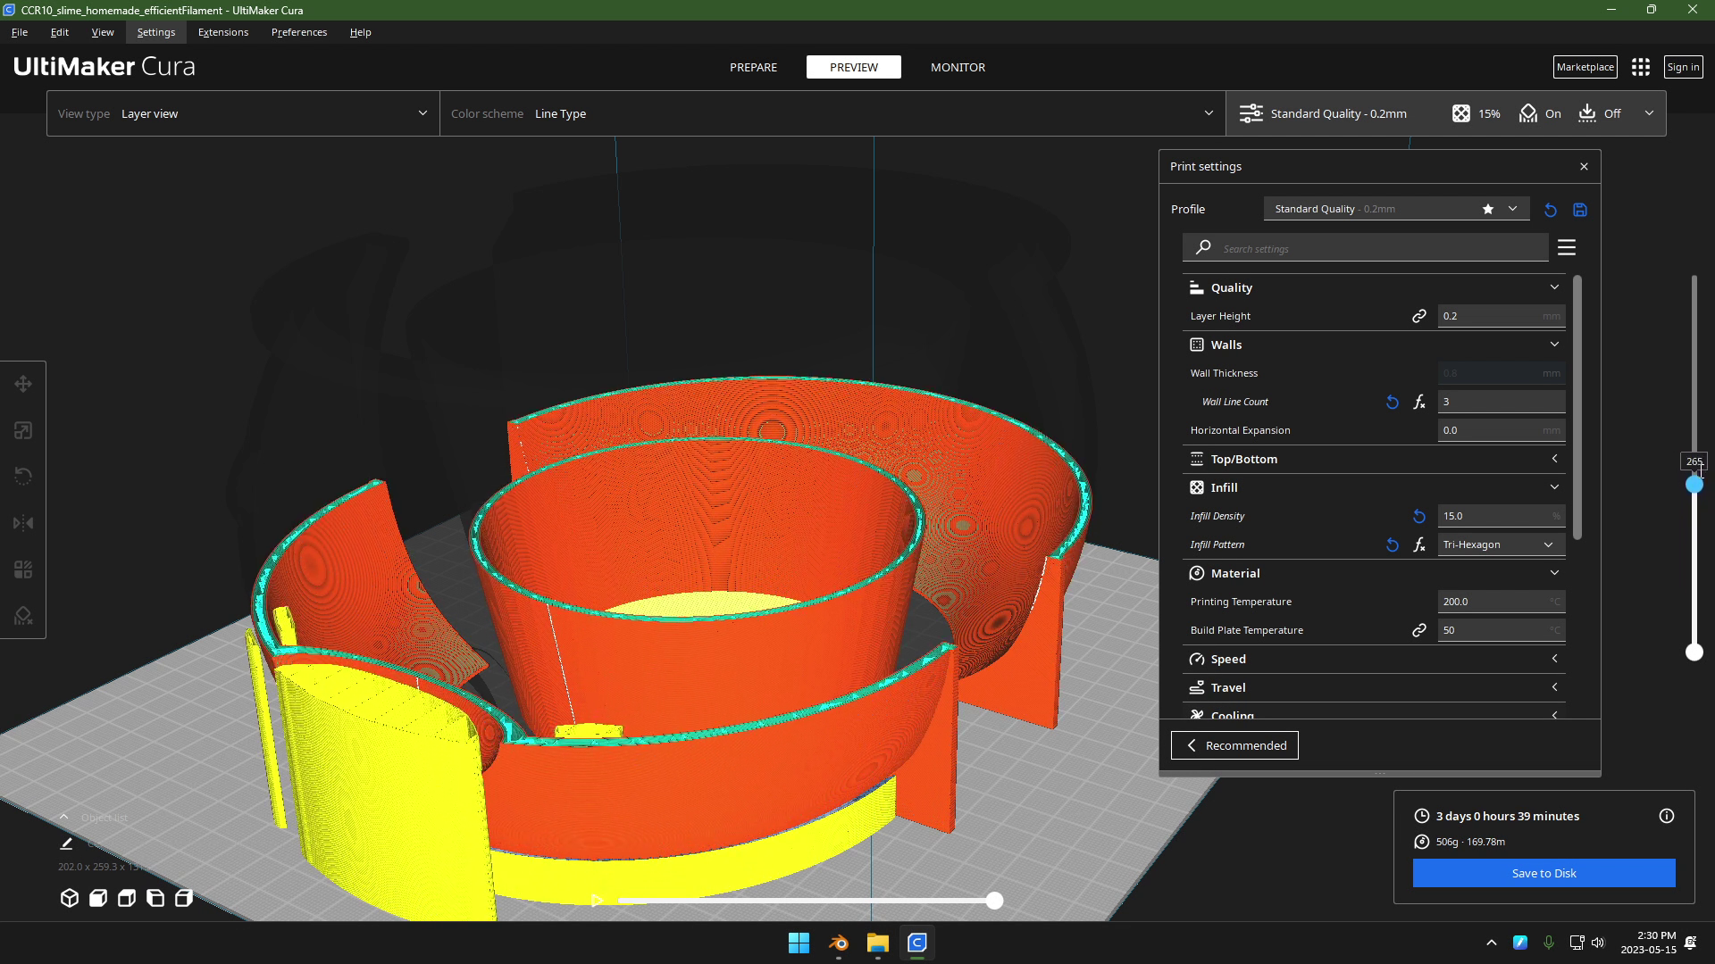Screen dimensions: 1715x964
Task: Click Save to Disk
Action: (x=1543, y=873)
